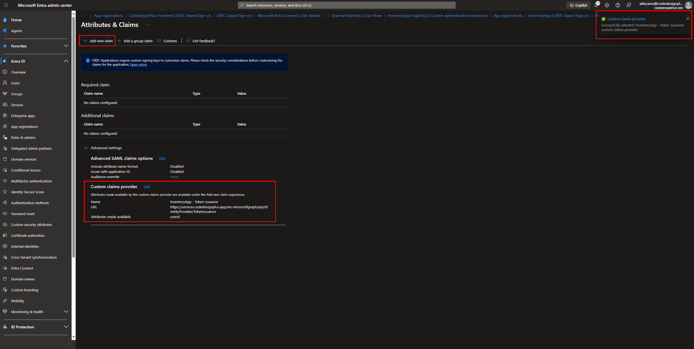Collapse the Entra ID section

(x=66, y=61)
